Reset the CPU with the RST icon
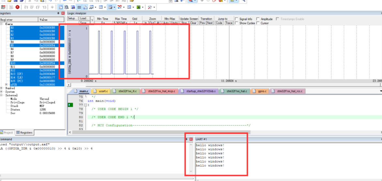Viewport: 382px width, 181px height. tap(3, 7)
